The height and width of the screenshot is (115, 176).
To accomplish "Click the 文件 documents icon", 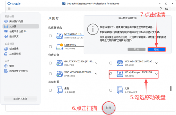I will point(120,90).
